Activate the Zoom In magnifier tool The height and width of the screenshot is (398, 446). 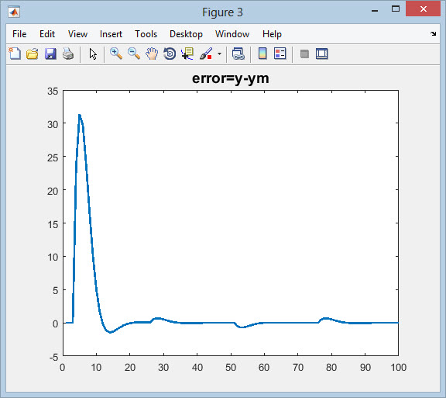[116, 54]
